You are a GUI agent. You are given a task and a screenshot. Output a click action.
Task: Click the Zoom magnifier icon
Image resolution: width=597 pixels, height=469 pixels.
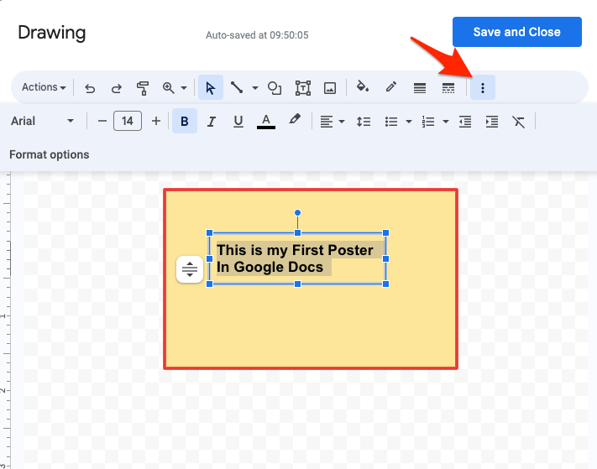tap(168, 88)
